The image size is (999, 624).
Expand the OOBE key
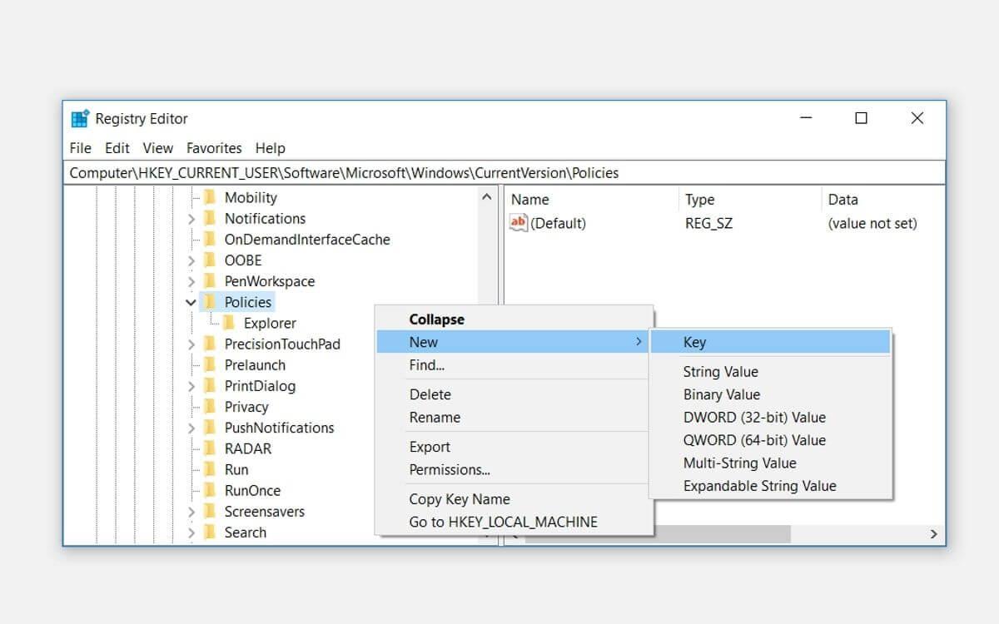pyautogui.click(x=191, y=260)
